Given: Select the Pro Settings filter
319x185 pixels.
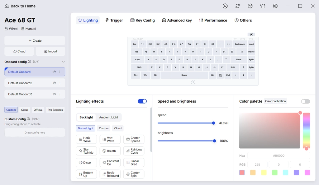Looking at the screenshot, I should [55, 110].
